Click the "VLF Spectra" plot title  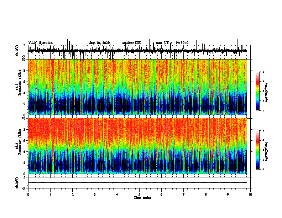tap(40, 43)
